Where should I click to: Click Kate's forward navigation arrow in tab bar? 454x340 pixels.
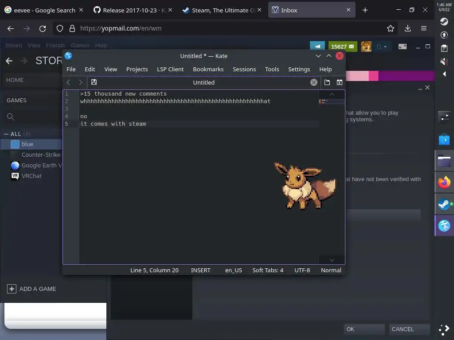pyautogui.click(x=81, y=82)
